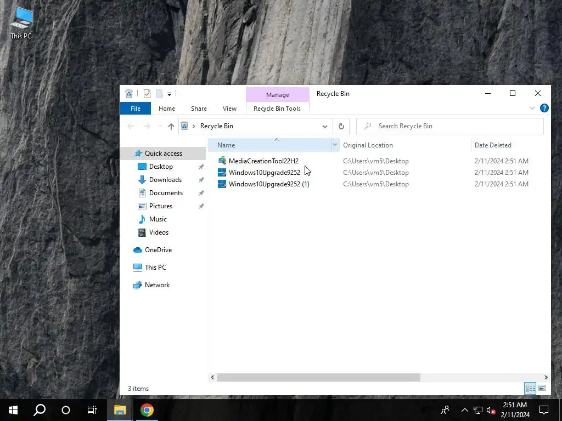Open OneDrive in the navigation pane

click(158, 250)
